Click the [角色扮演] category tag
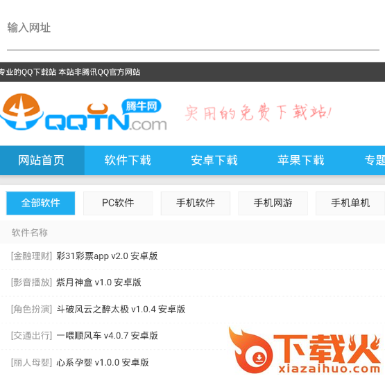 (x=31, y=309)
